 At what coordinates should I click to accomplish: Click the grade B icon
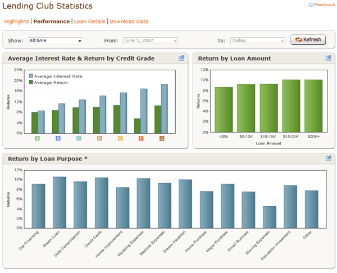[58, 138]
